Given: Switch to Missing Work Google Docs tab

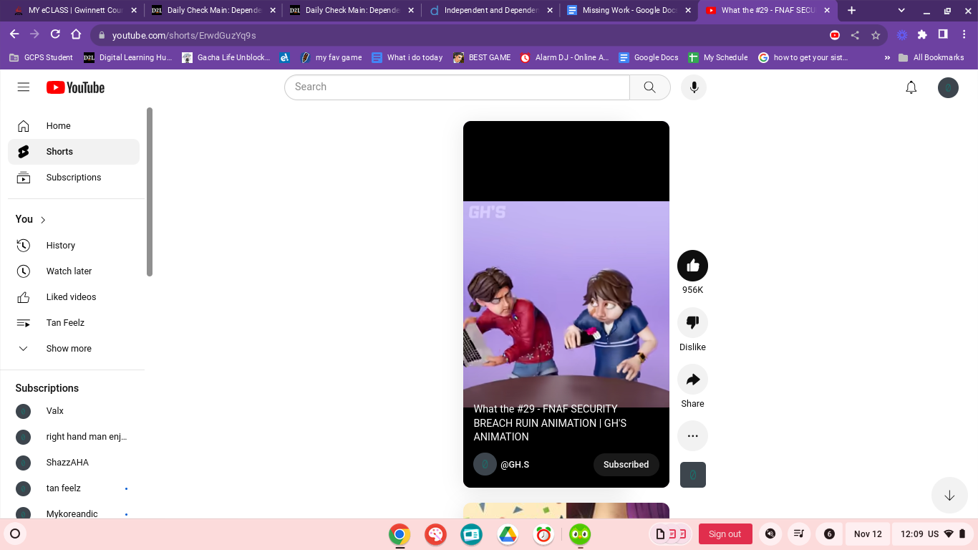Looking at the screenshot, I should [x=629, y=11].
